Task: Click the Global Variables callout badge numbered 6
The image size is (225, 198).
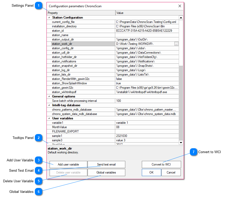Action: click(38, 192)
